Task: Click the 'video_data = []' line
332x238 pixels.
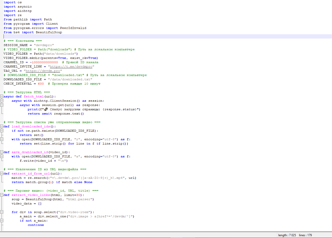Action: pyautogui.click(x=27, y=203)
